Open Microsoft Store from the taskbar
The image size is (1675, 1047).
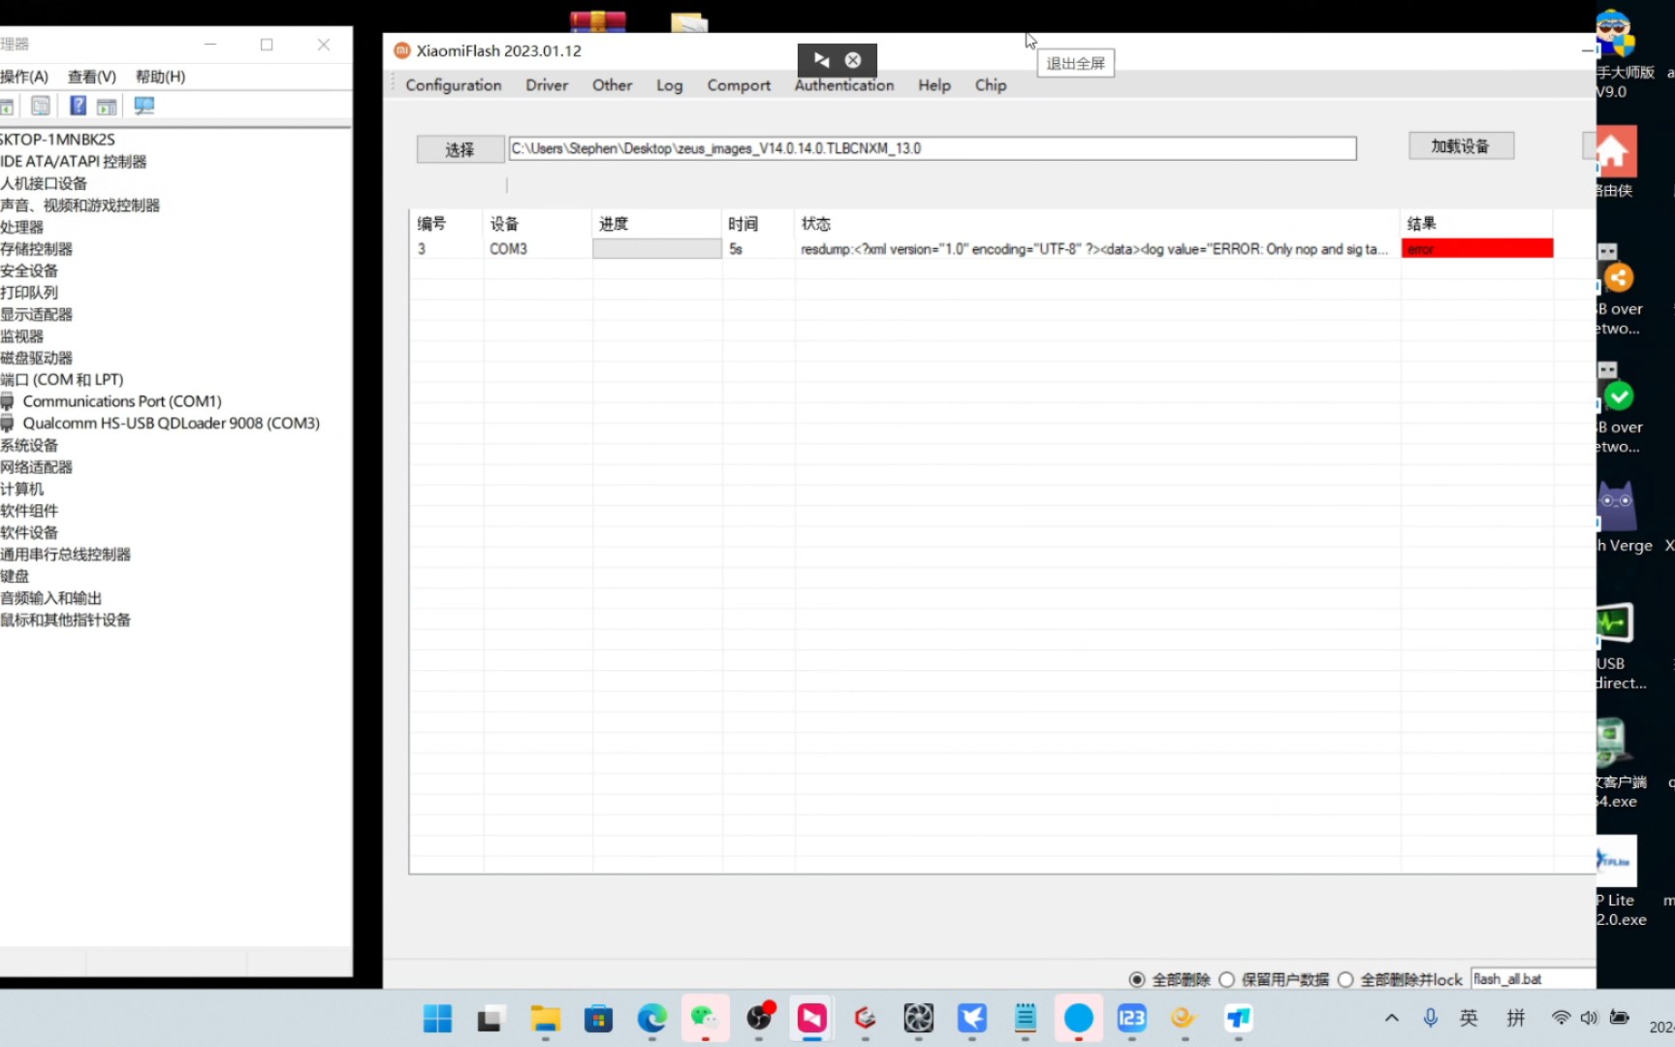pyautogui.click(x=598, y=1018)
